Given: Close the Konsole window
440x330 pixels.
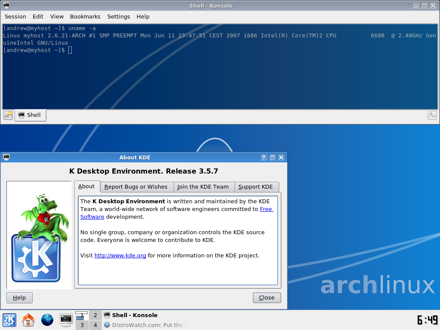Looking at the screenshot, I should pos(434,6).
